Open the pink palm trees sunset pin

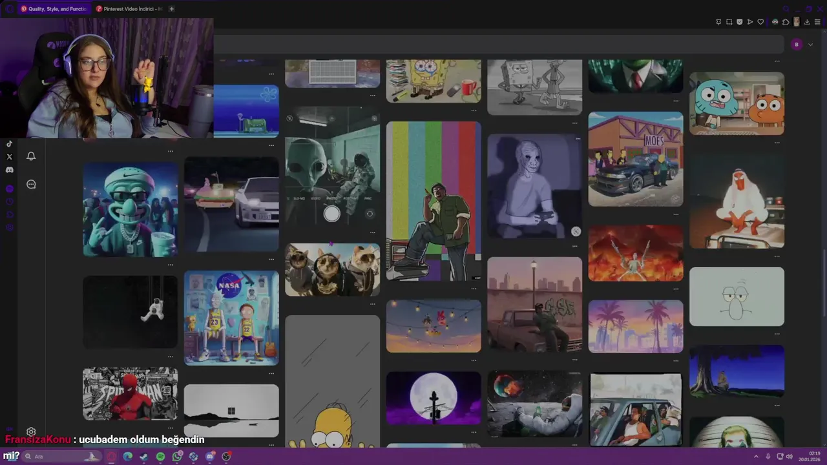pyautogui.click(x=636, y=326)
